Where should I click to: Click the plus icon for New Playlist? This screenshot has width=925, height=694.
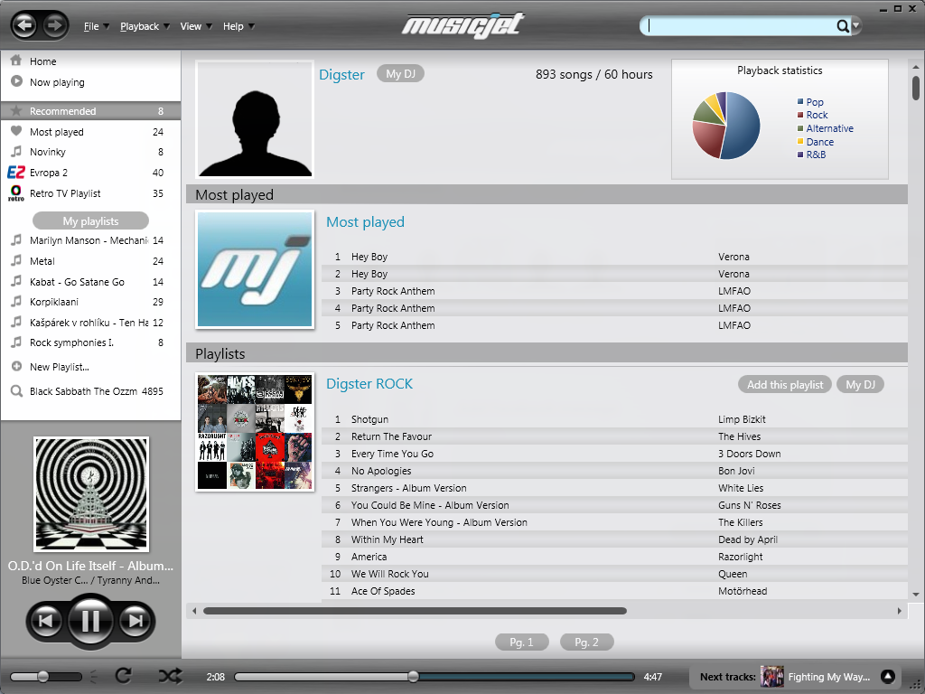16,367
